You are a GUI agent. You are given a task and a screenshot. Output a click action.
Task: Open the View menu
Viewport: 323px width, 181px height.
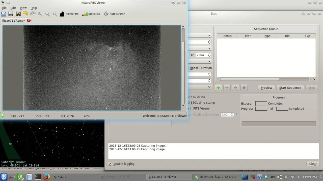coord(23,8)
